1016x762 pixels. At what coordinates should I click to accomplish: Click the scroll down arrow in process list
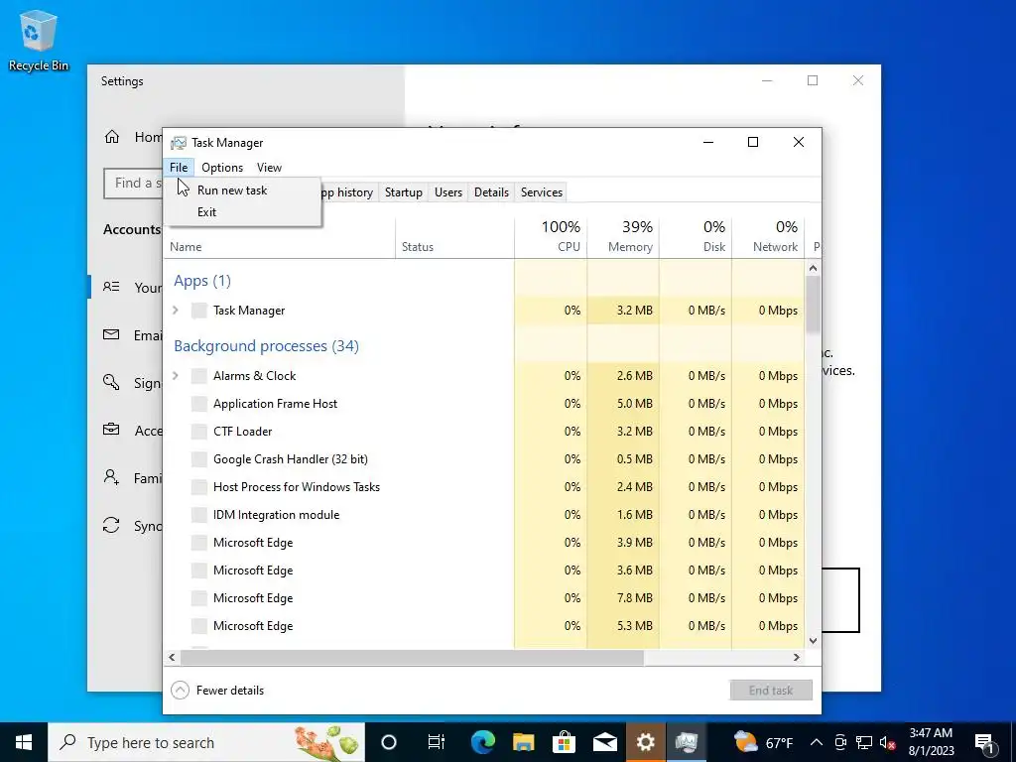pos(814,641)
